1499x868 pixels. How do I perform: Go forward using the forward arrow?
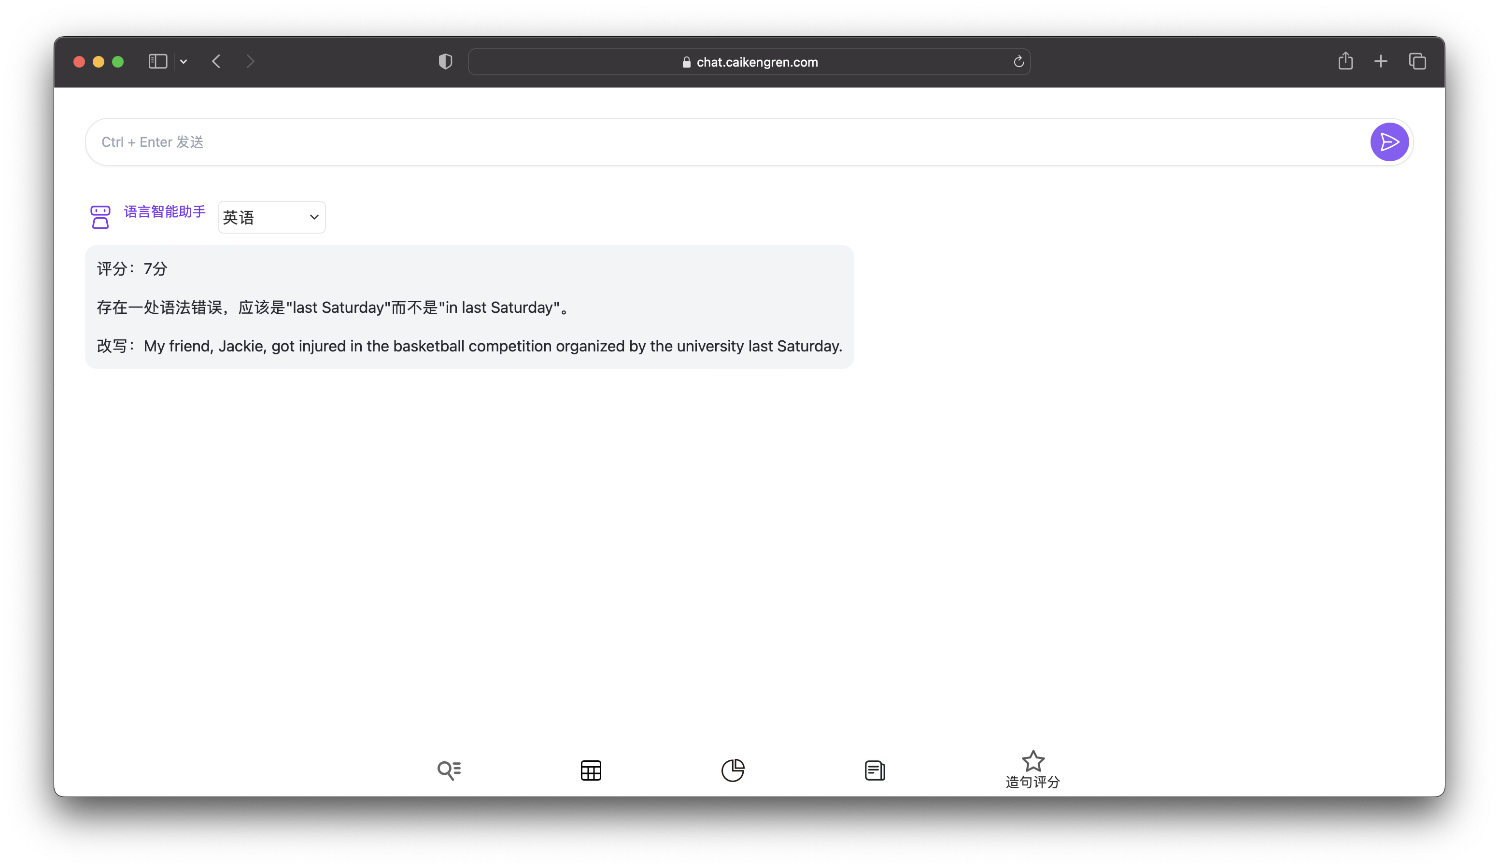tap(250, 61)
